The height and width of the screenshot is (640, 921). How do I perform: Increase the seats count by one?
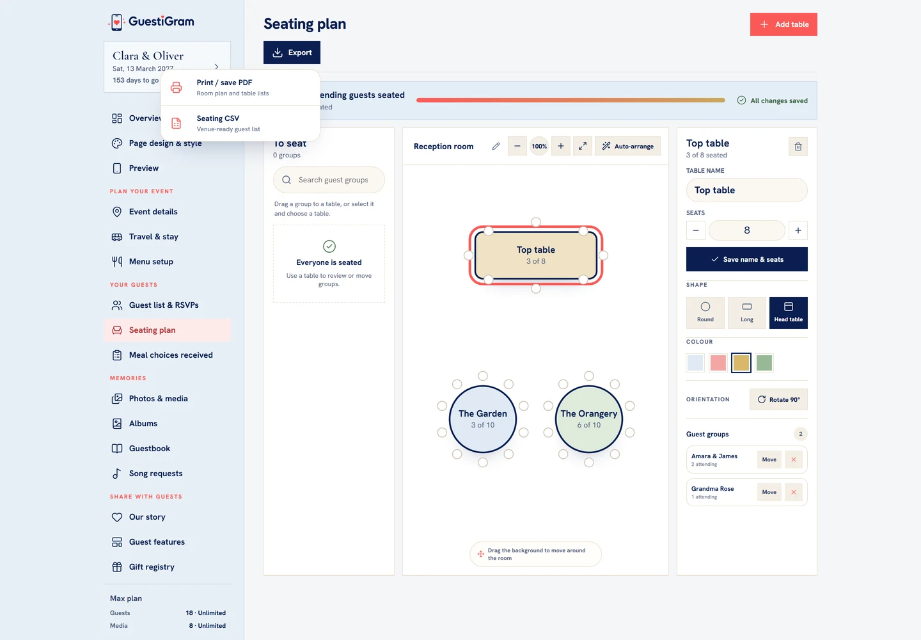tap(798, 230)
